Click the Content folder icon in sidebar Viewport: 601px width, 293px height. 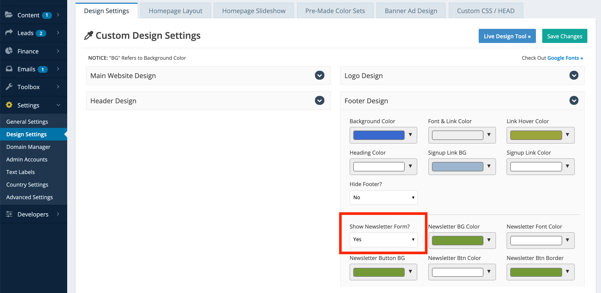9,15
